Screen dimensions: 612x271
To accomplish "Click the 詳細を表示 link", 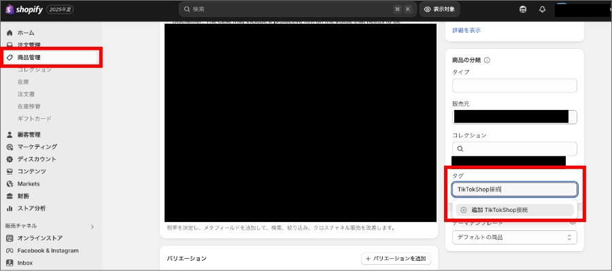I will coord(466,30).
